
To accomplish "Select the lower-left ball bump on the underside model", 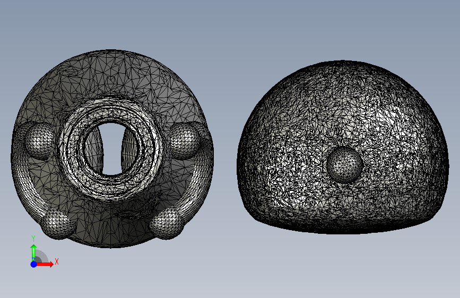I will point(58,224).
